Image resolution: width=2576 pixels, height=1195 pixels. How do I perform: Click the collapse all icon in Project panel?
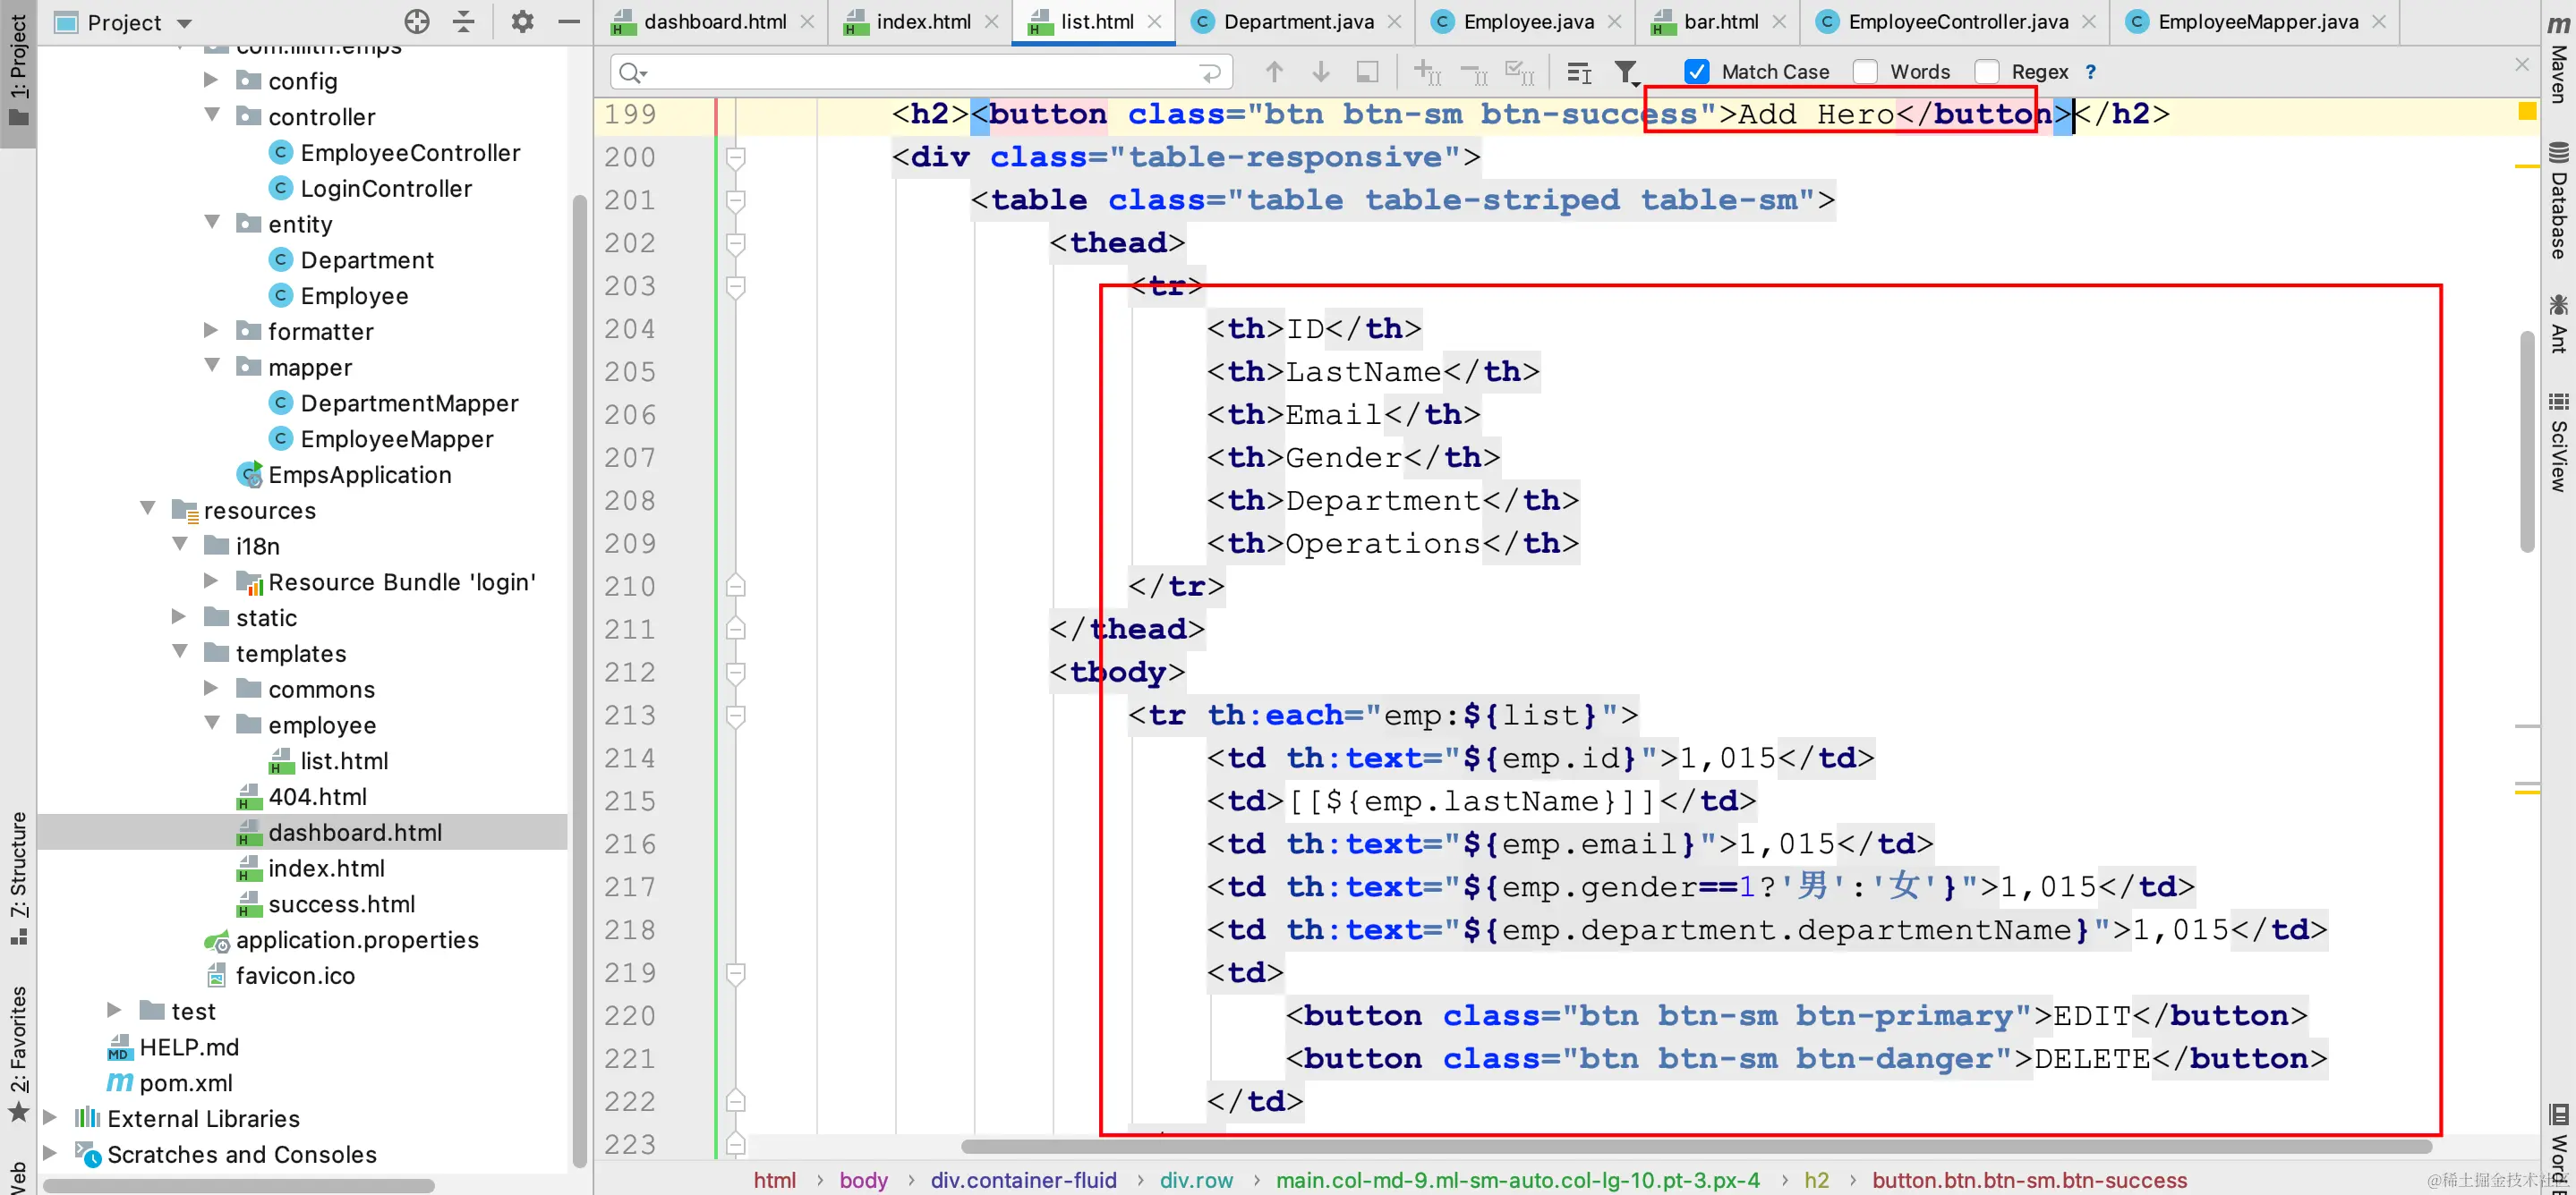[464, 21]
